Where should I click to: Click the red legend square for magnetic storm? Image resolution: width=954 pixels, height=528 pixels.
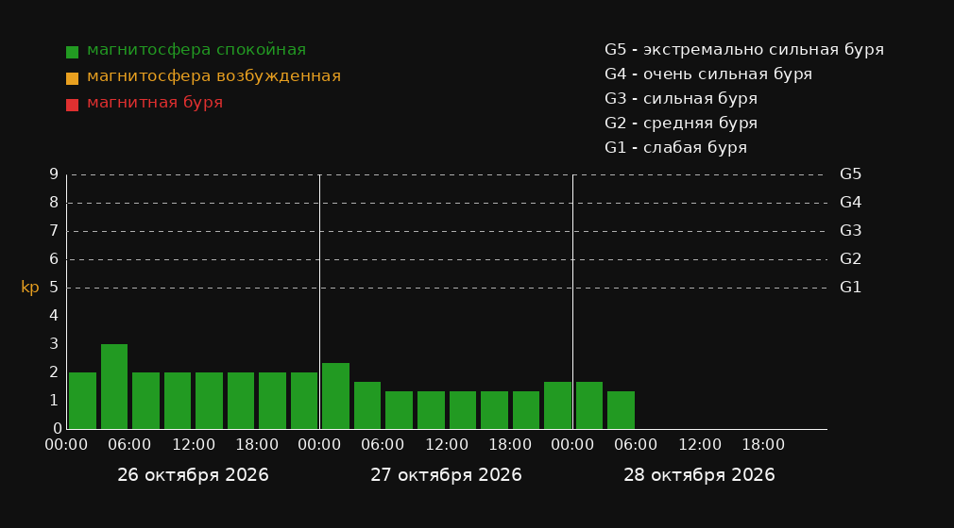[72, 105]
